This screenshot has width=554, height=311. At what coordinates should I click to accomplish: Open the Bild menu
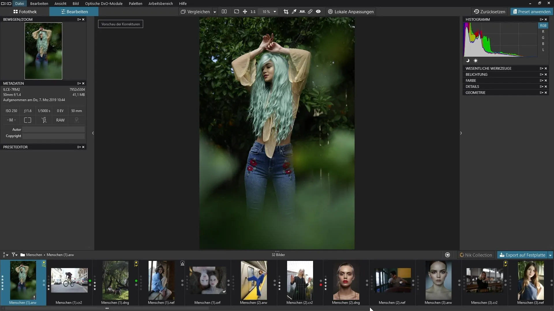(76, 3)
